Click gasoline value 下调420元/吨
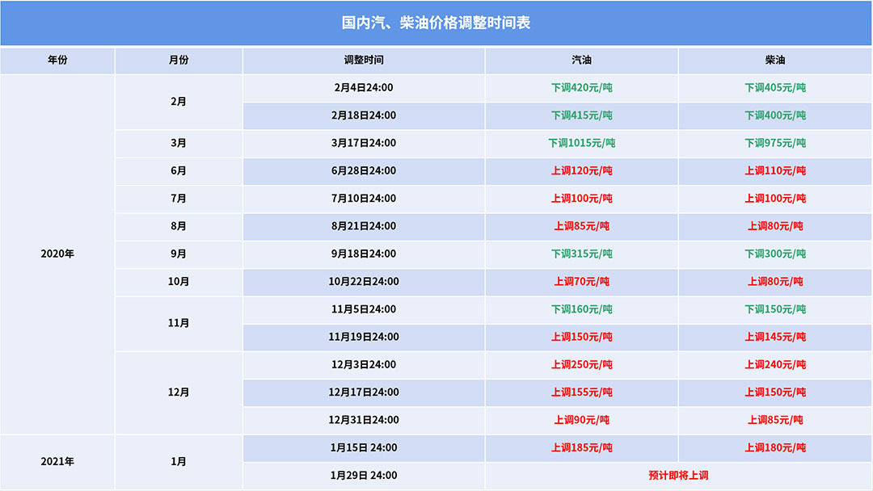 582,88
